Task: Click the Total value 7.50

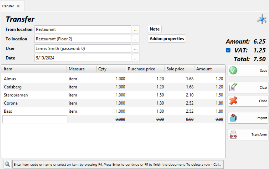Action: 259,59
